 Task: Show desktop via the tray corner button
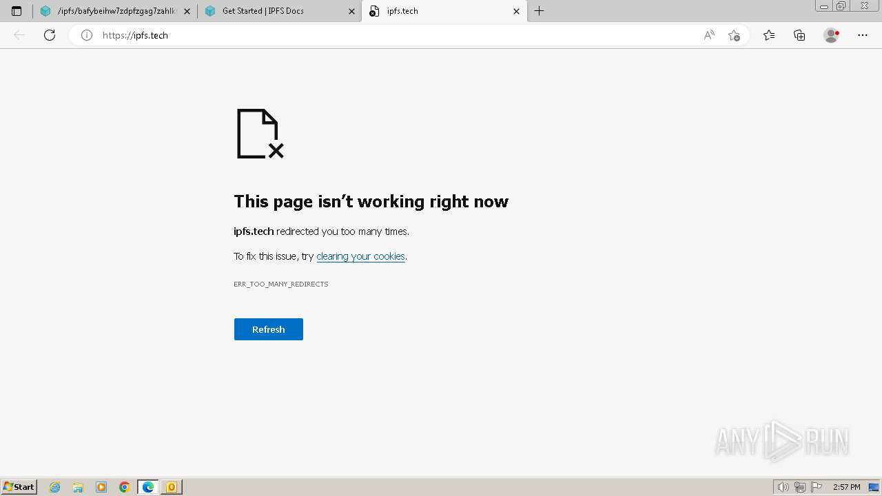[874, 487]
